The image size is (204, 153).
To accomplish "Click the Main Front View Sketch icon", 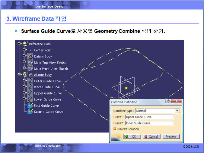I will tap(30, 69).
